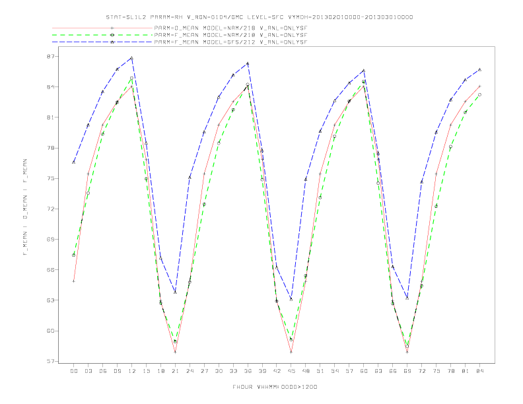Click the x-axis title FHOUR VHHMM:0000>1200
The width and height of the screenshot is (523, 404).
(275, 387)
